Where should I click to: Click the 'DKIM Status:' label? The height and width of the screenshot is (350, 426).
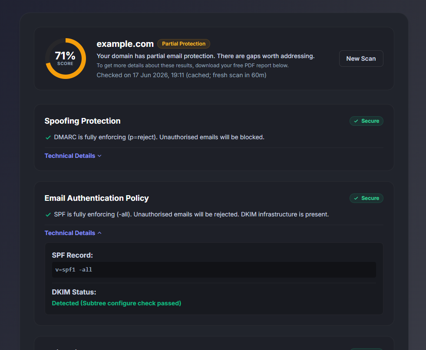tap(74, 292)
